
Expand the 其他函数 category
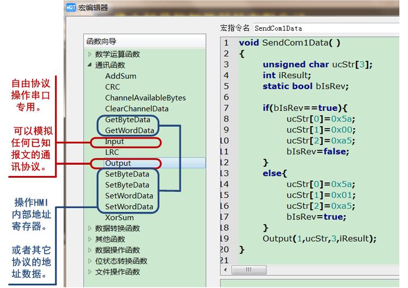tap(90, 239)
